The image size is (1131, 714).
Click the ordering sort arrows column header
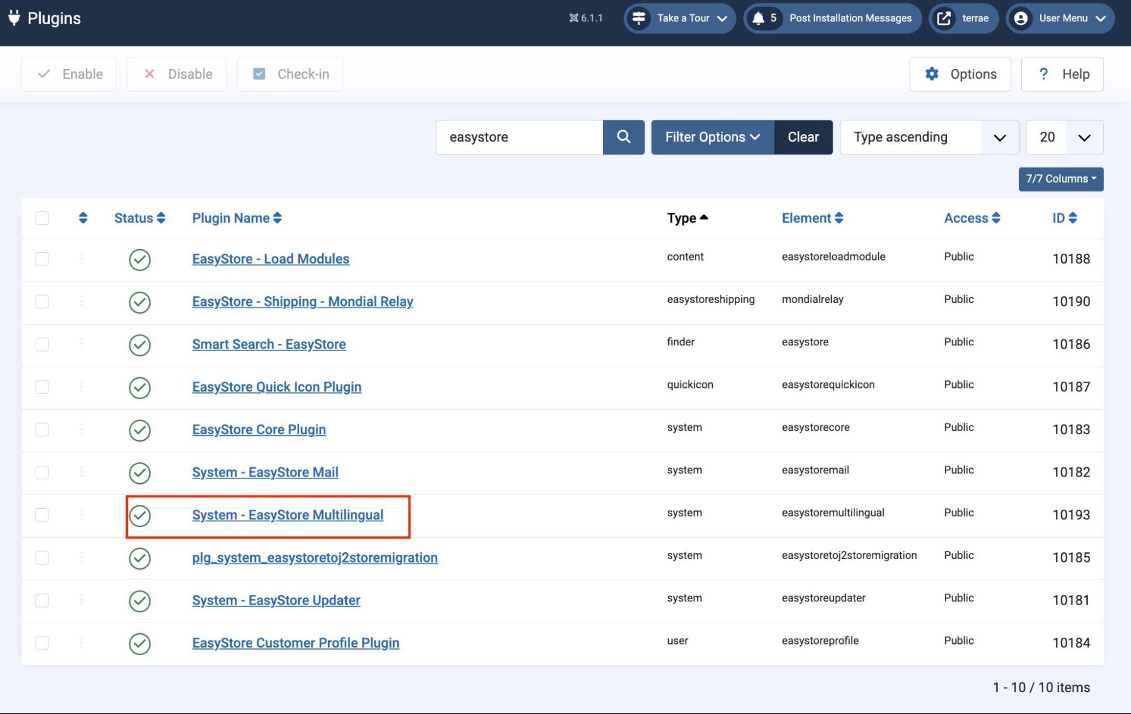83,218
